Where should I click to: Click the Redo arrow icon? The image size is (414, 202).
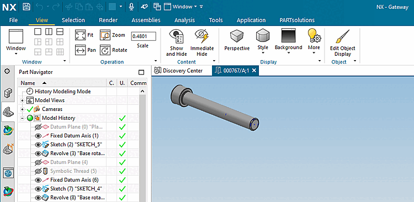(x=56, y=7)
